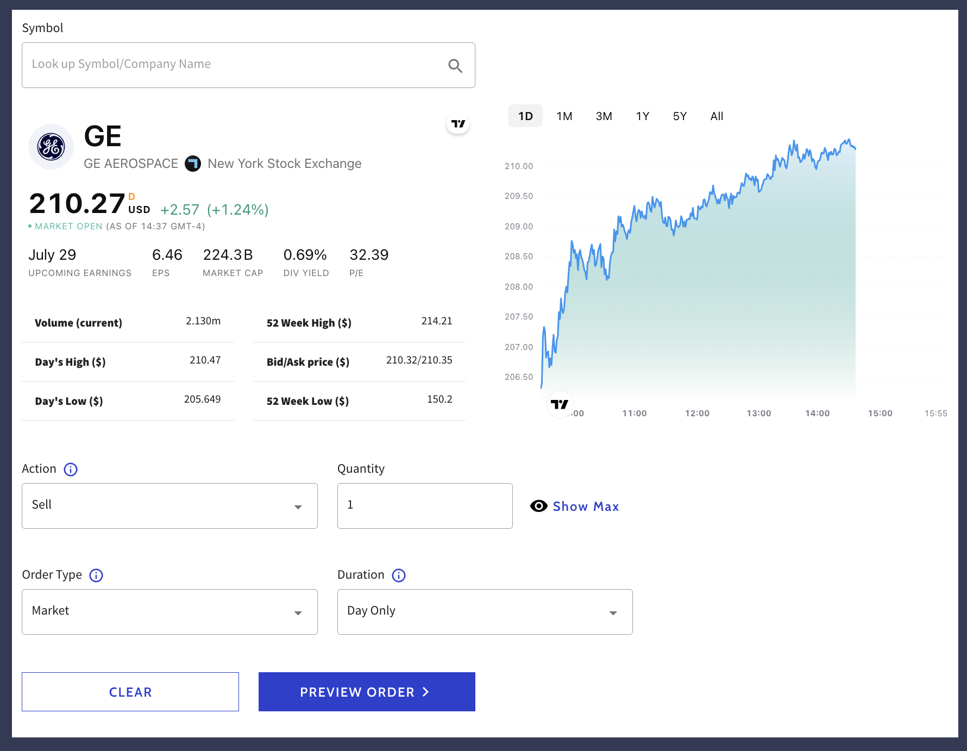Screen dimensions: 967x751
Task: Expand the Action dropdown set to Sell
Action: coord(169,506)
